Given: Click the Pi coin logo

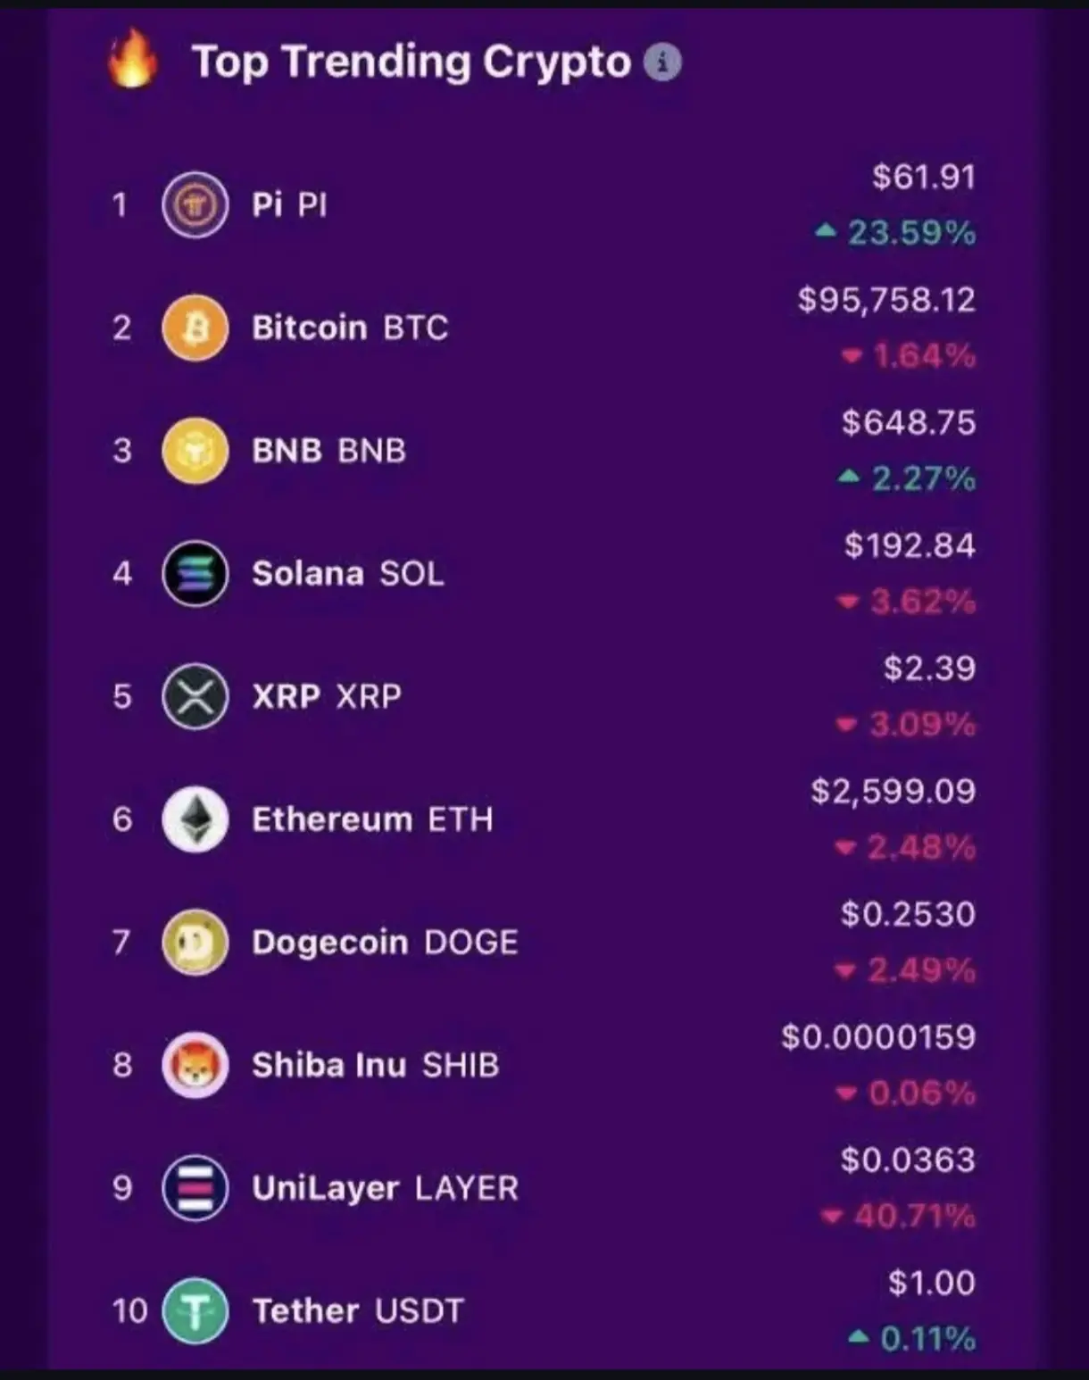Looking at the screenshot, I should pyautogui.click(x=195, y=205).
